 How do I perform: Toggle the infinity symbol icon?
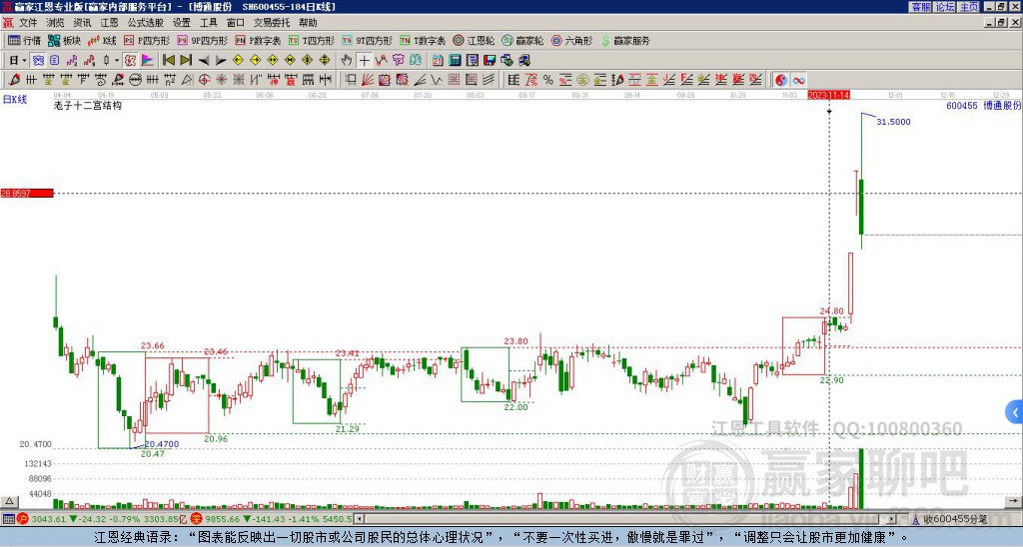(x=798, y=80)
